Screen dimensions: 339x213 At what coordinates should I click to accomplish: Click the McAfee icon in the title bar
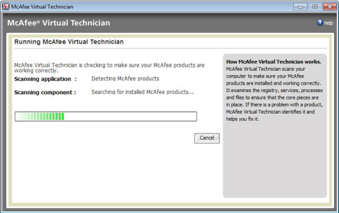(6, 6)
